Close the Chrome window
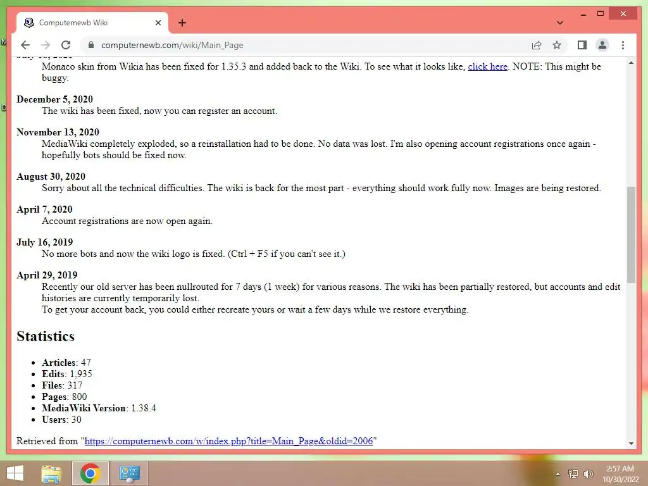 point(623,14)
